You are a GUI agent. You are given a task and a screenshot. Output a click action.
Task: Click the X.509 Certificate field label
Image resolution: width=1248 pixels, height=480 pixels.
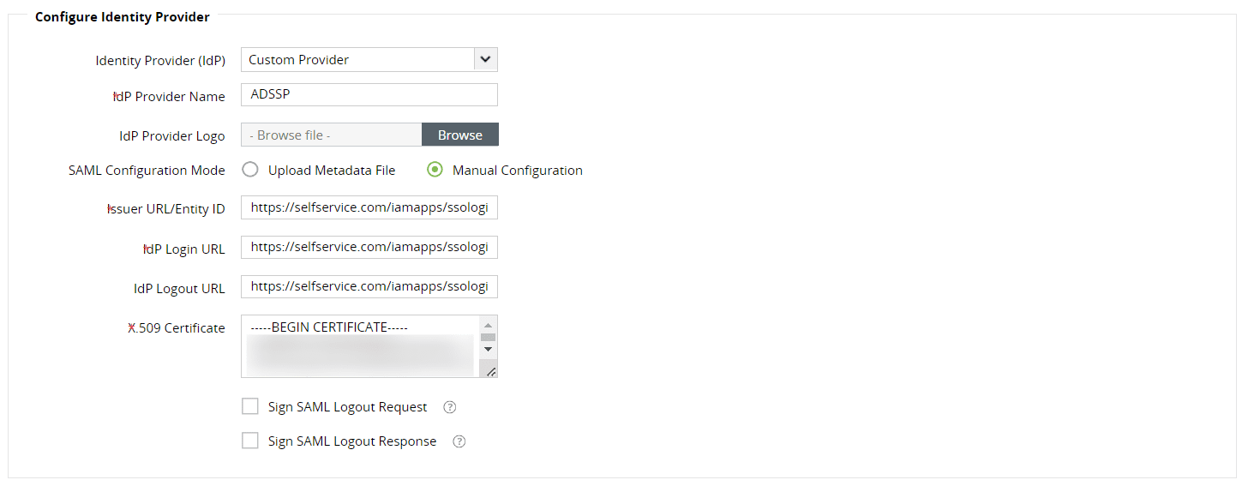[177, 328]
